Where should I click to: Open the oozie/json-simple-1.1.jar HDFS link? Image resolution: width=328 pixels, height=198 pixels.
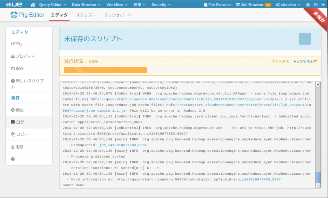pos(187,108)
